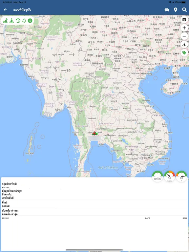Screen dimensions: 189x252
Task: Tap the ชื่อคนขับ label
Action: tap(7, 195)
